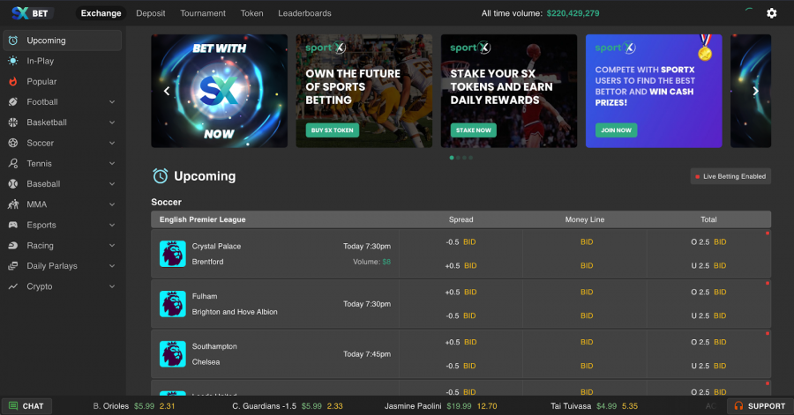Click the Football icon in sidebar

click(x=13, y=101)
